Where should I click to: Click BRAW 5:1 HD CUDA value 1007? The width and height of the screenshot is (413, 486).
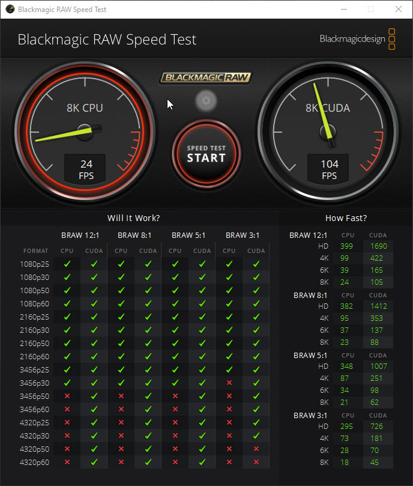click(x=379, y=366)
